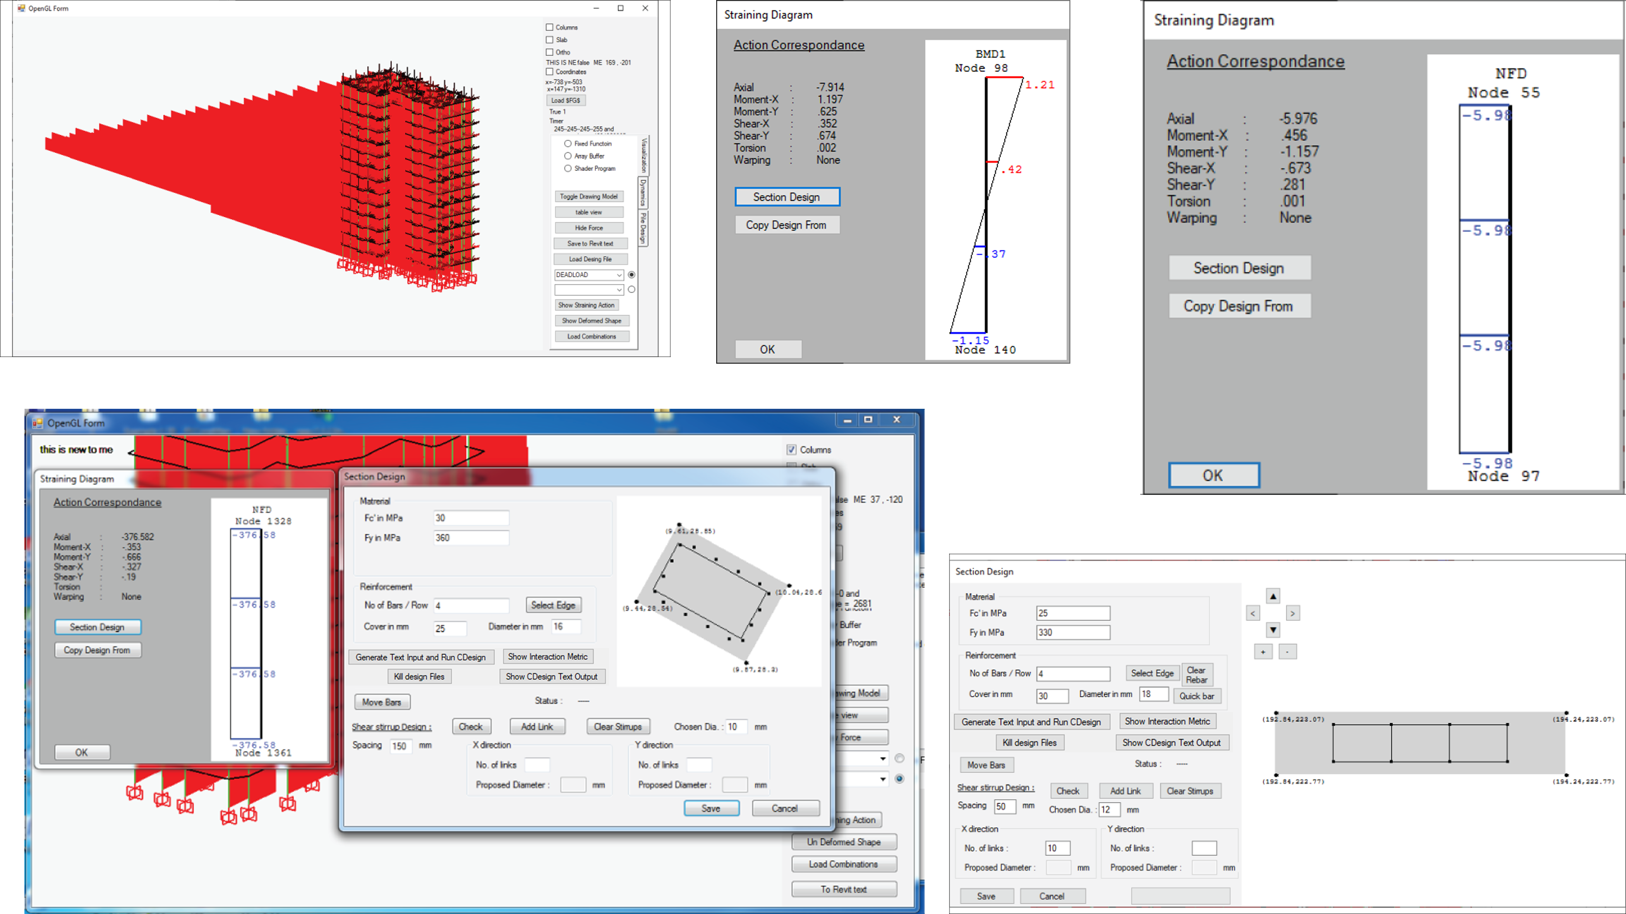Click Section Design in the NFD Node 55 dialog
The image size is (1626, 914).
[1239, 268]
